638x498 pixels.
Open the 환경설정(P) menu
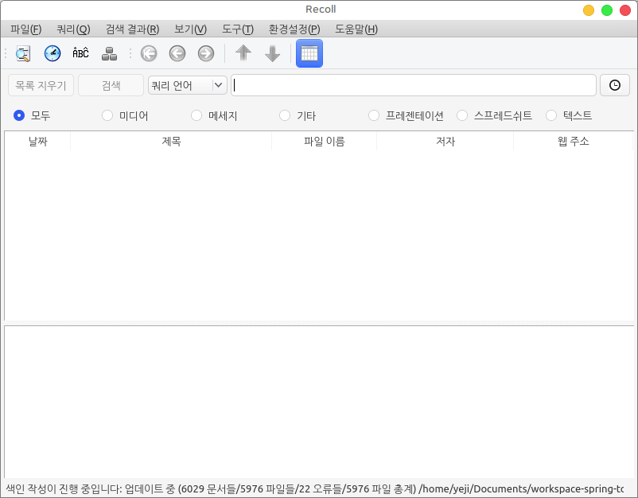[x=294, y=29]
